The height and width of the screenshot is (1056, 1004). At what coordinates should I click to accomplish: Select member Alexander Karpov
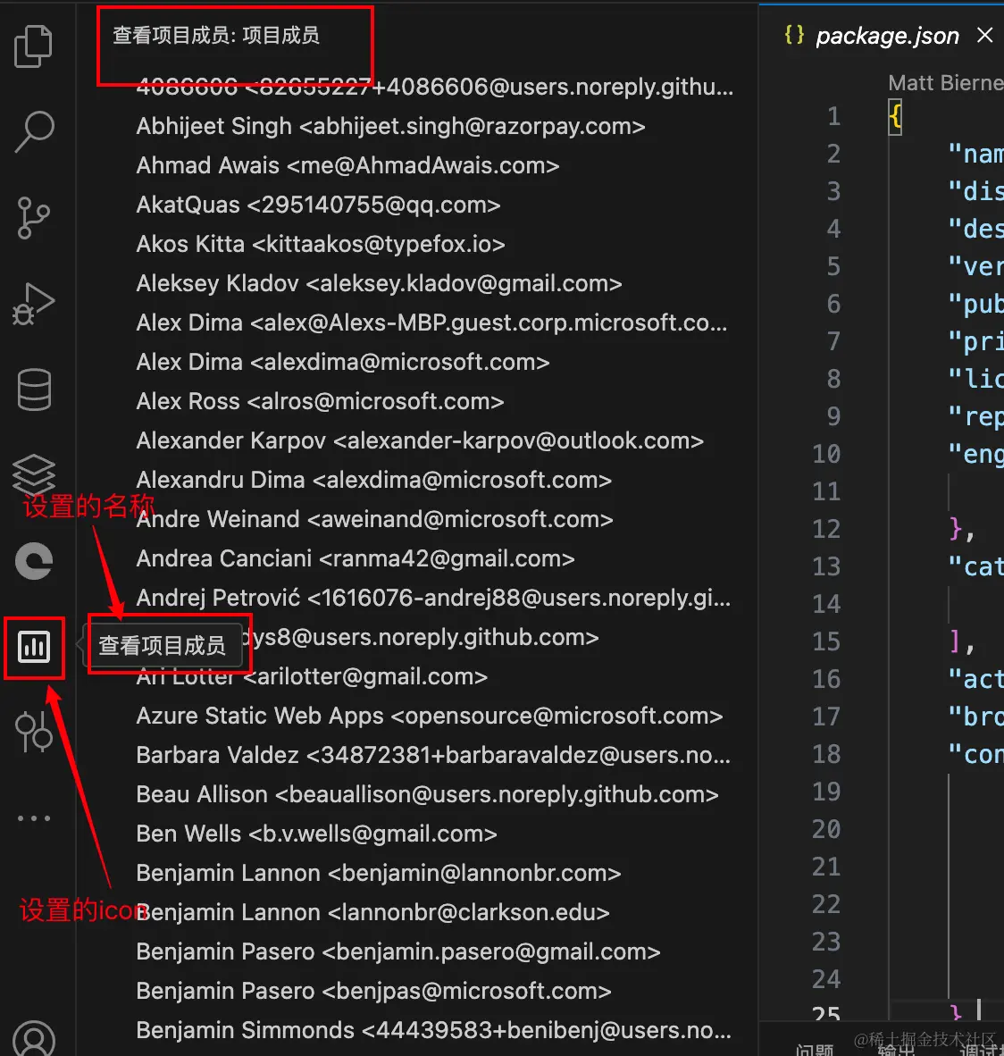click(420, 440)
